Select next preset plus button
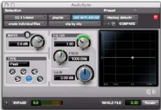This screenshot has width=161, height=110. click(108, 24)
